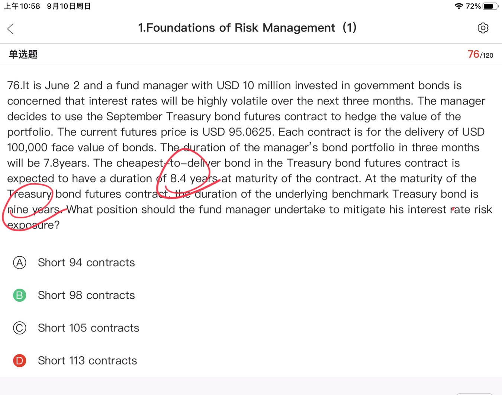Open the settings gear icon
This screenshot has height=395, width=502.
click(483, 28)
